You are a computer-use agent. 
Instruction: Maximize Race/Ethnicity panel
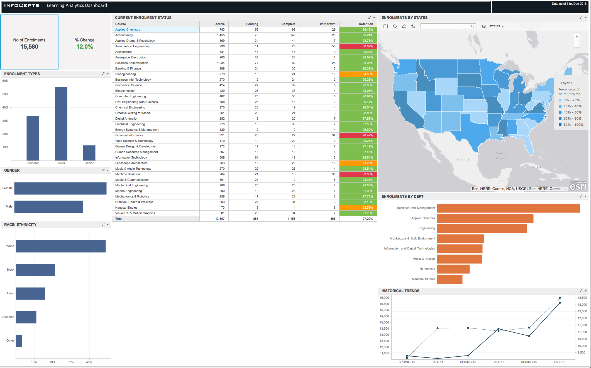click(x=103, y=224)
